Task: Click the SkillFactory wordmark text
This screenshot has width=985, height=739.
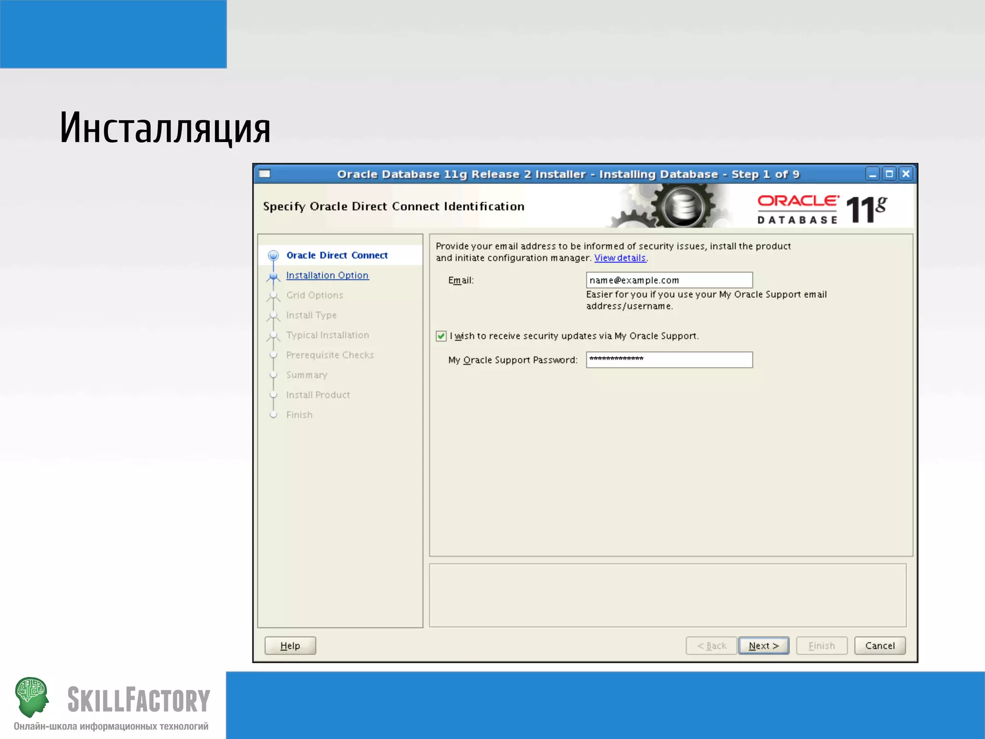Action: (x=139, y=700)
